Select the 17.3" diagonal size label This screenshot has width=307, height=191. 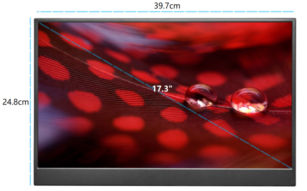coord(163,88)
